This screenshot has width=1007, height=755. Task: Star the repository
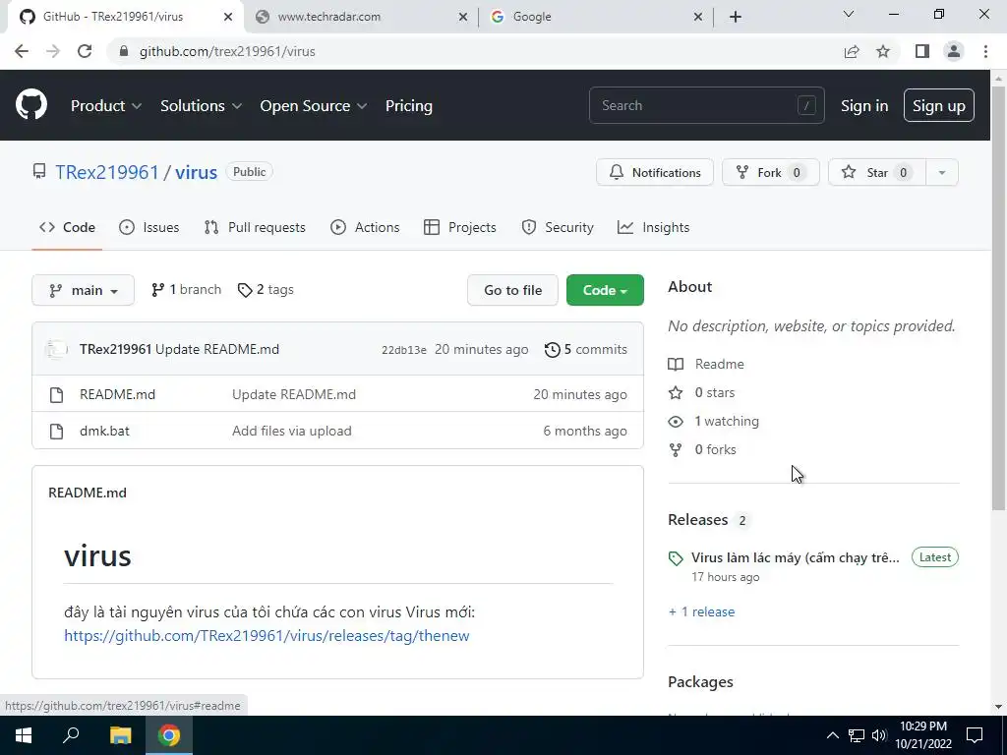point(876,173)
